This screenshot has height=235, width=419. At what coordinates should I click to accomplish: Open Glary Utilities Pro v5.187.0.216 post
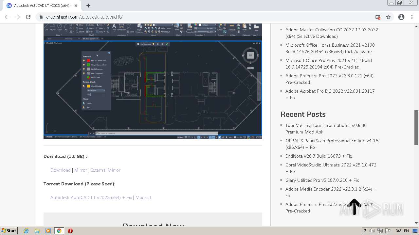[x=322, y=180]
